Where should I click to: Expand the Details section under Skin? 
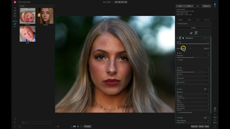tap(180, 60)
